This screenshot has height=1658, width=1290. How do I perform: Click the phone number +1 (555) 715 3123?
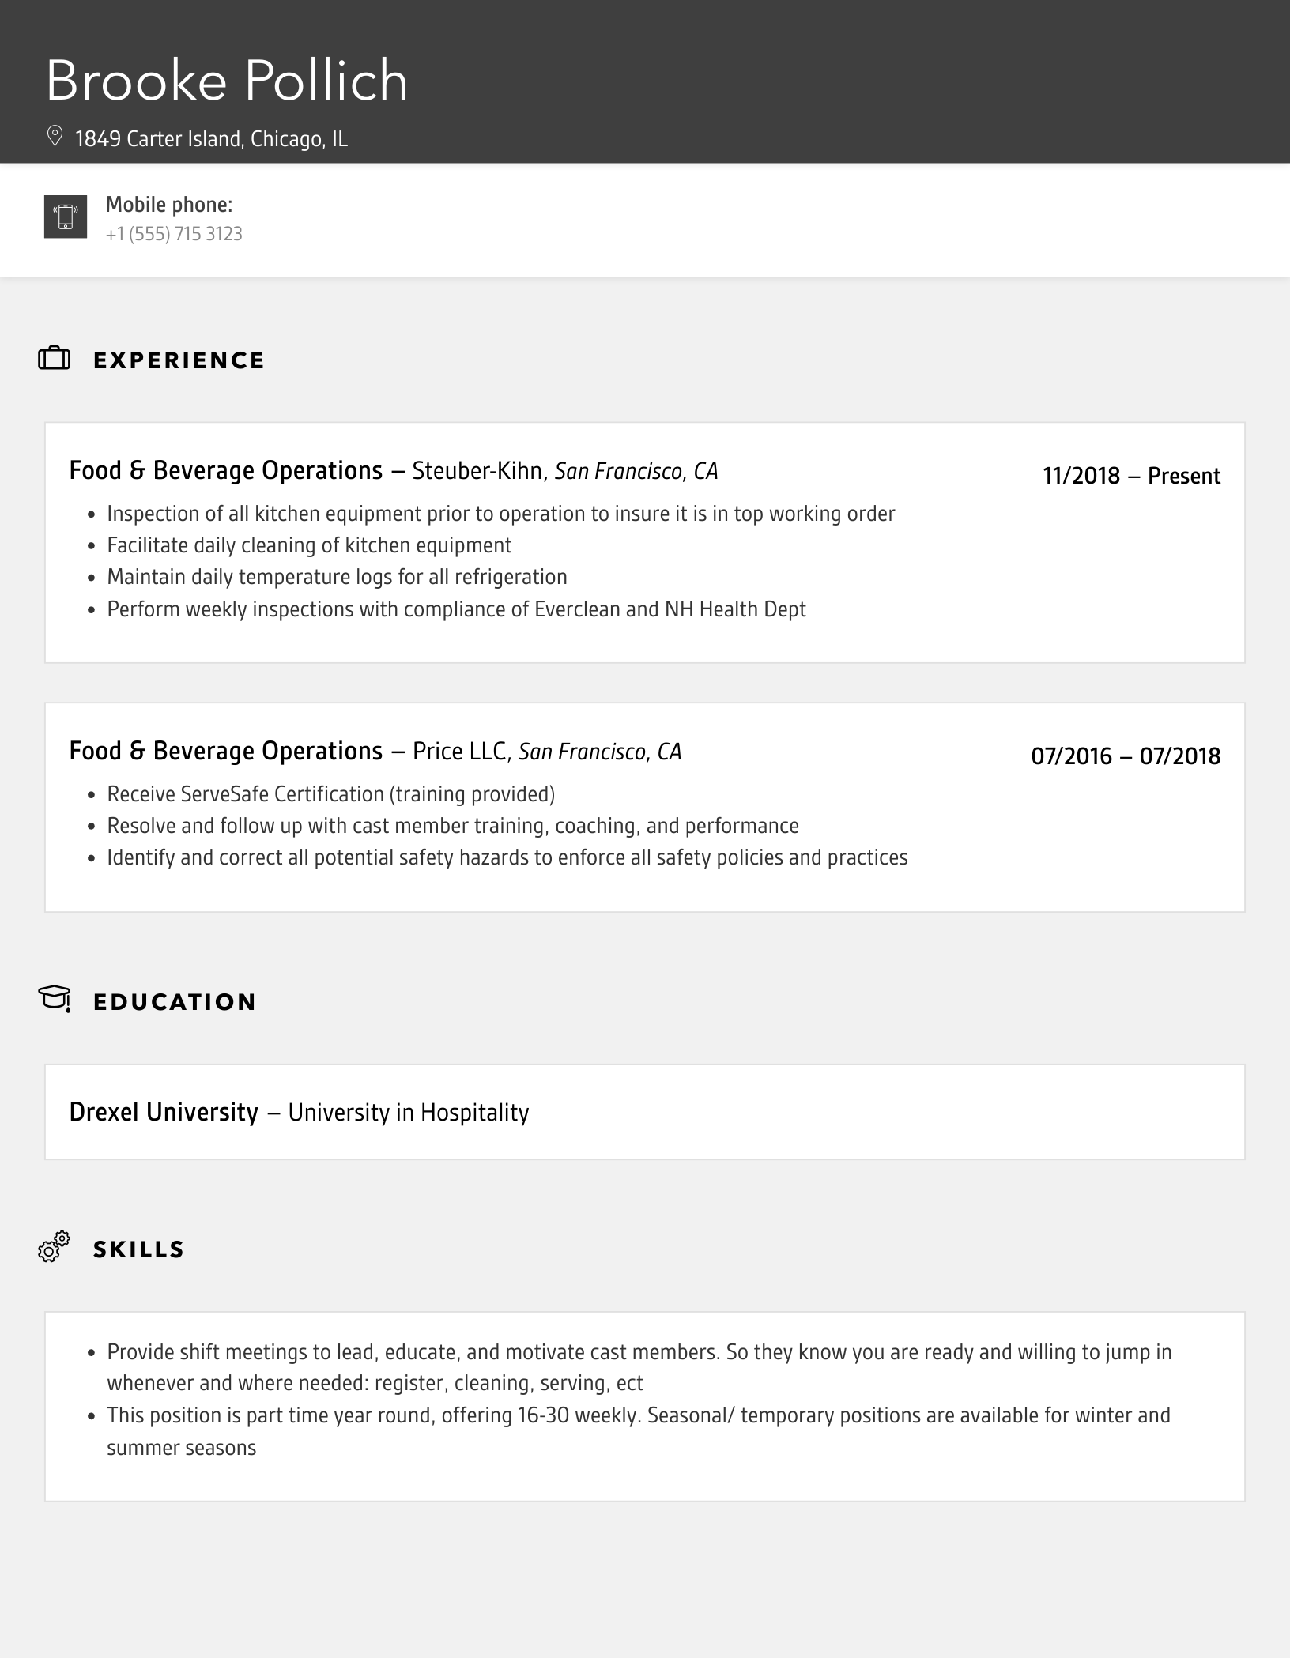174,234
